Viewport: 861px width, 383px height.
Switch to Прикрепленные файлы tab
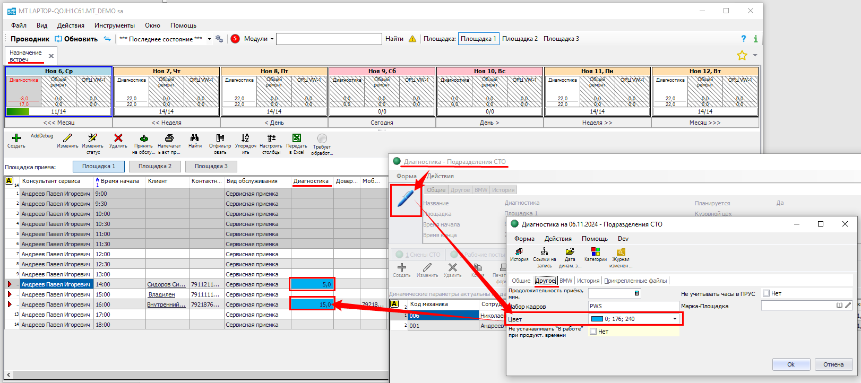(x=635, y=281)
